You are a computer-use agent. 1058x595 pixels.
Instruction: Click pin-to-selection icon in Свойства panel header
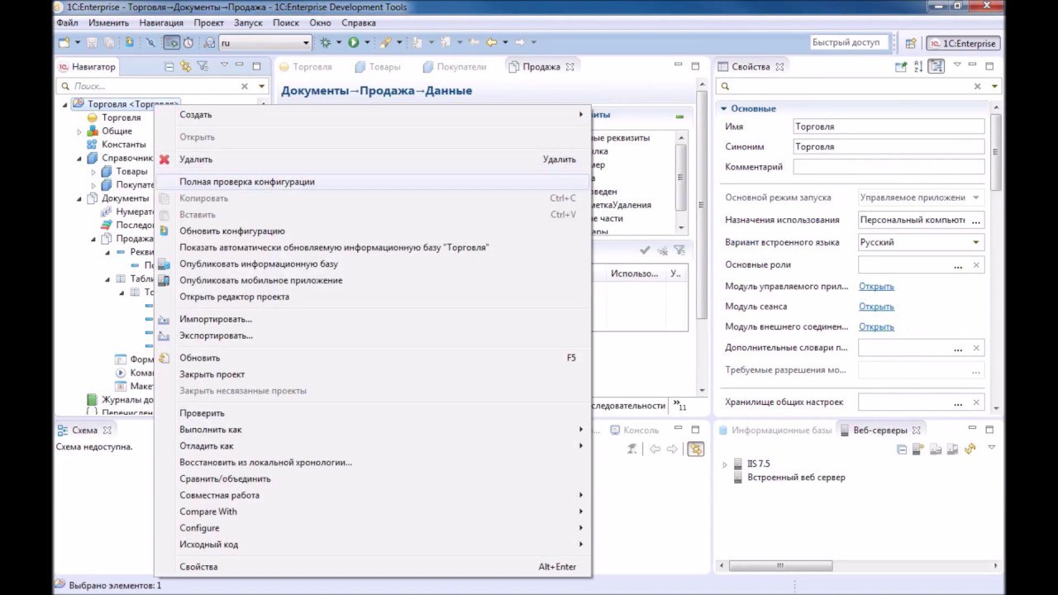point(902,67)
